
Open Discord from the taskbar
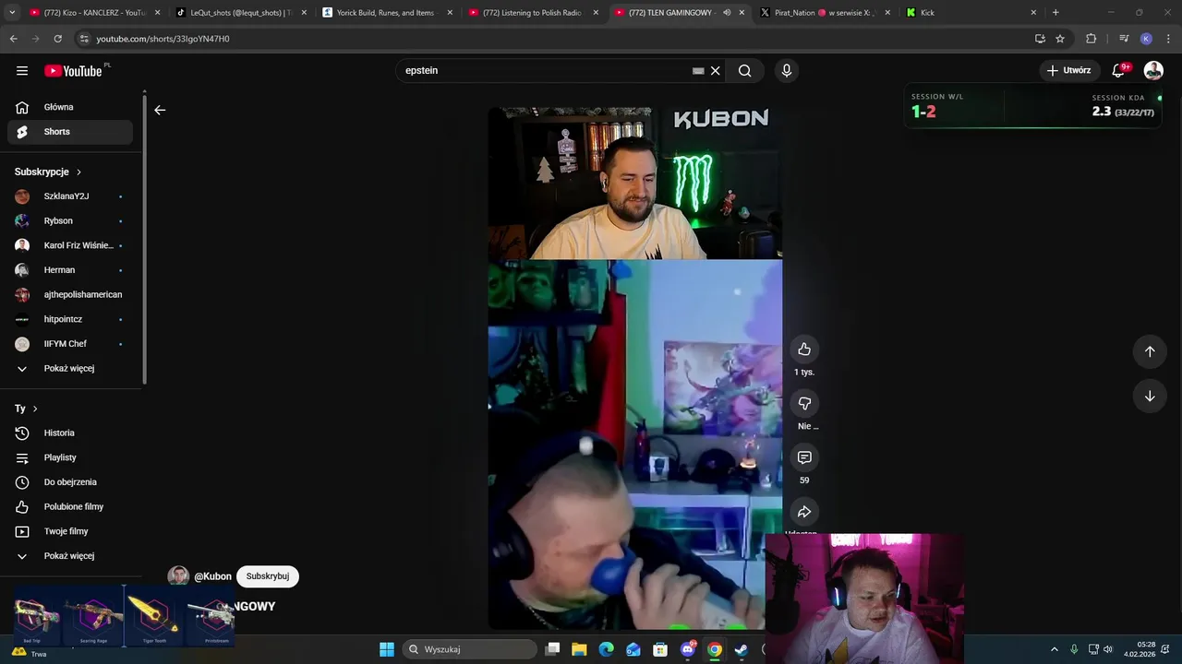tap(687, 649)
